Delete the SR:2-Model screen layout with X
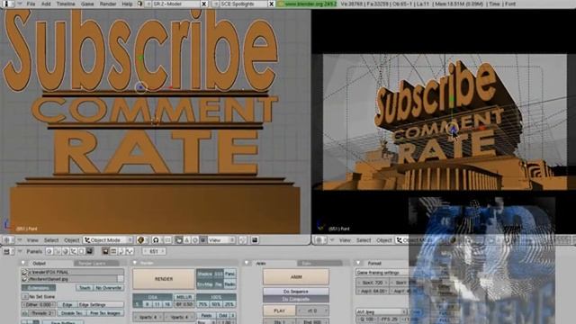 tap(204, 4)
